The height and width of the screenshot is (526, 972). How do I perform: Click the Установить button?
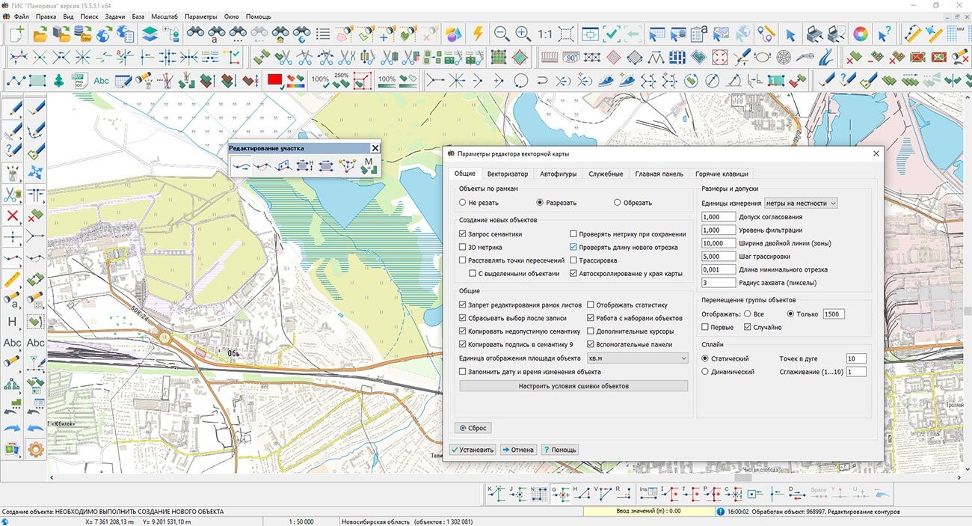(x=473, y=450)
